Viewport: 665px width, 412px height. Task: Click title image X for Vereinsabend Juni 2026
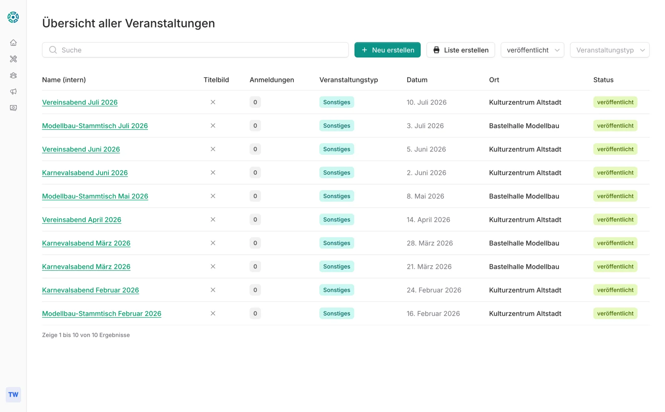tap(213, 149)
